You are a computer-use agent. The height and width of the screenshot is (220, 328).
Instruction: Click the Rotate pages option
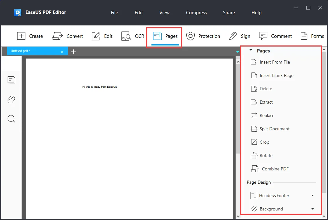coord(262,155)
